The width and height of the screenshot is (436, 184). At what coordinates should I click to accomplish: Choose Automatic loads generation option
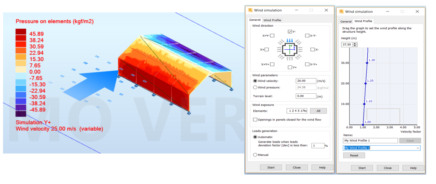coord(255,137)
